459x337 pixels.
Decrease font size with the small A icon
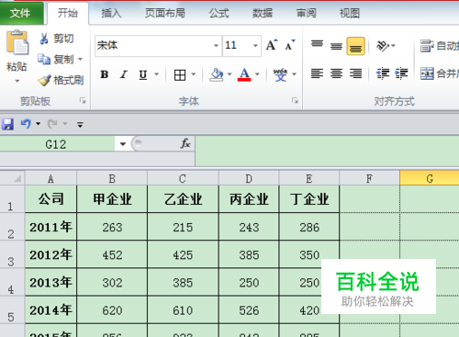coord(290,45)
